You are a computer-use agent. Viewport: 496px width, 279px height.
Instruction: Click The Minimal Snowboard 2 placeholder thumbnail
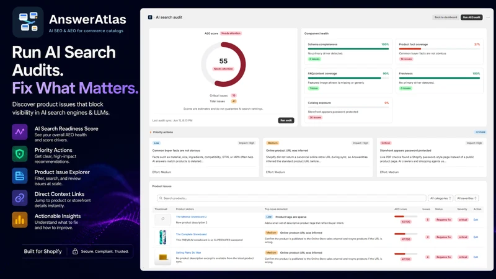[162, 219]
